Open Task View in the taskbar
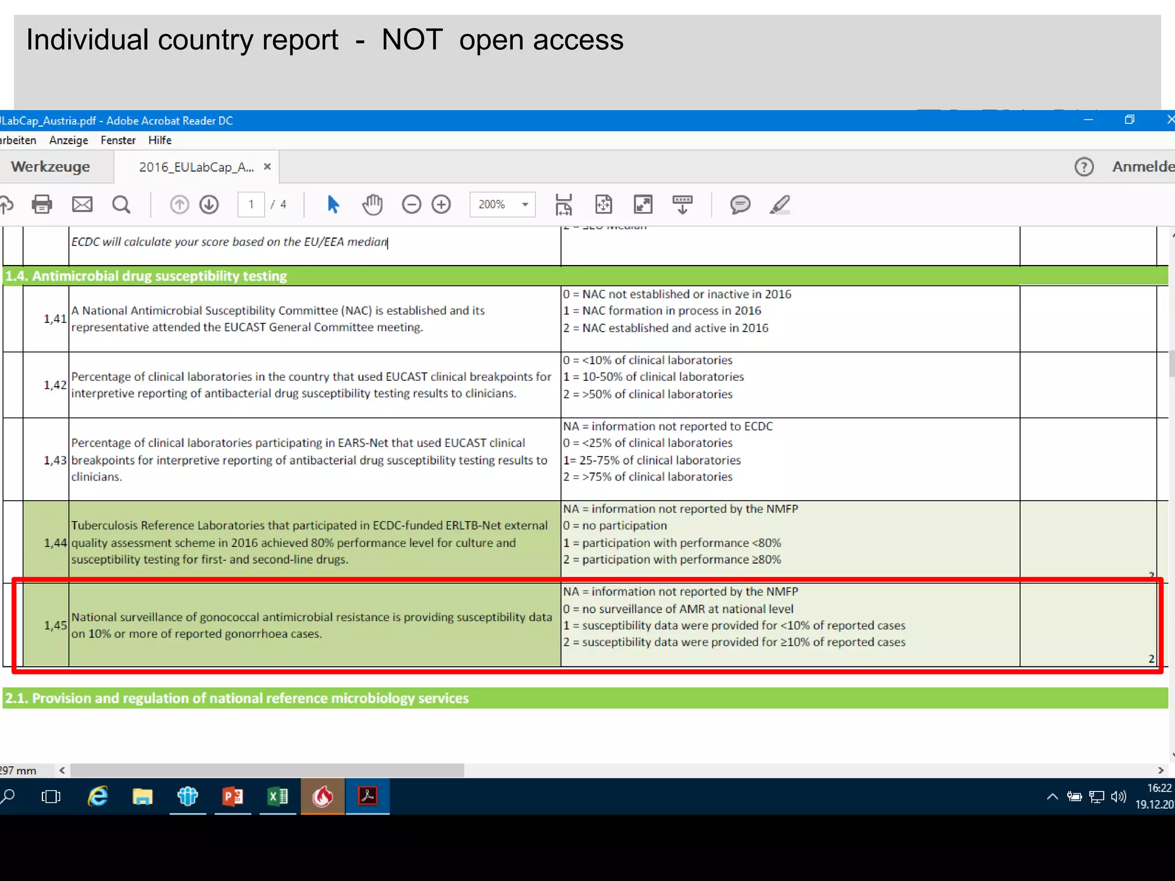 coord(51,797)
